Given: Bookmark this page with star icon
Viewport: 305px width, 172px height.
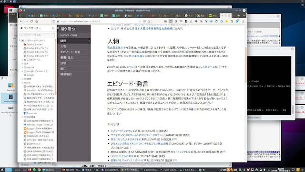Looking at the screenshot, I should [149, 21].
